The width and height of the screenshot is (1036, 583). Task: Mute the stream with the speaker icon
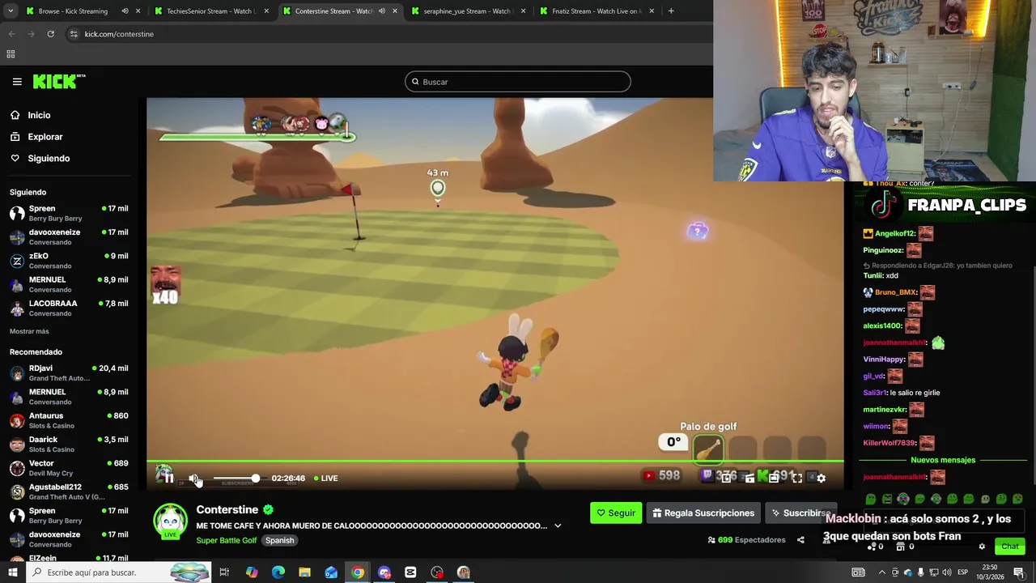point(194,478)
